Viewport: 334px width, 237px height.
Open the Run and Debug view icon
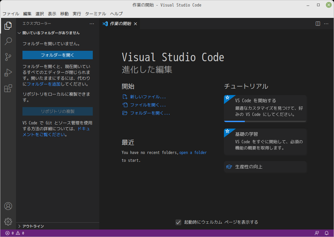pos(8,73)
